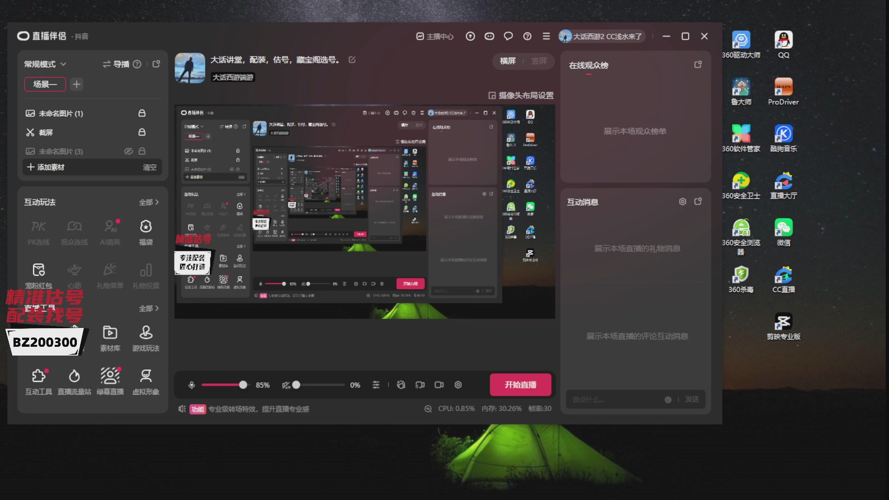Click the 开始直播 start streaming button
889x500 pixels.
tap(520, 385)
